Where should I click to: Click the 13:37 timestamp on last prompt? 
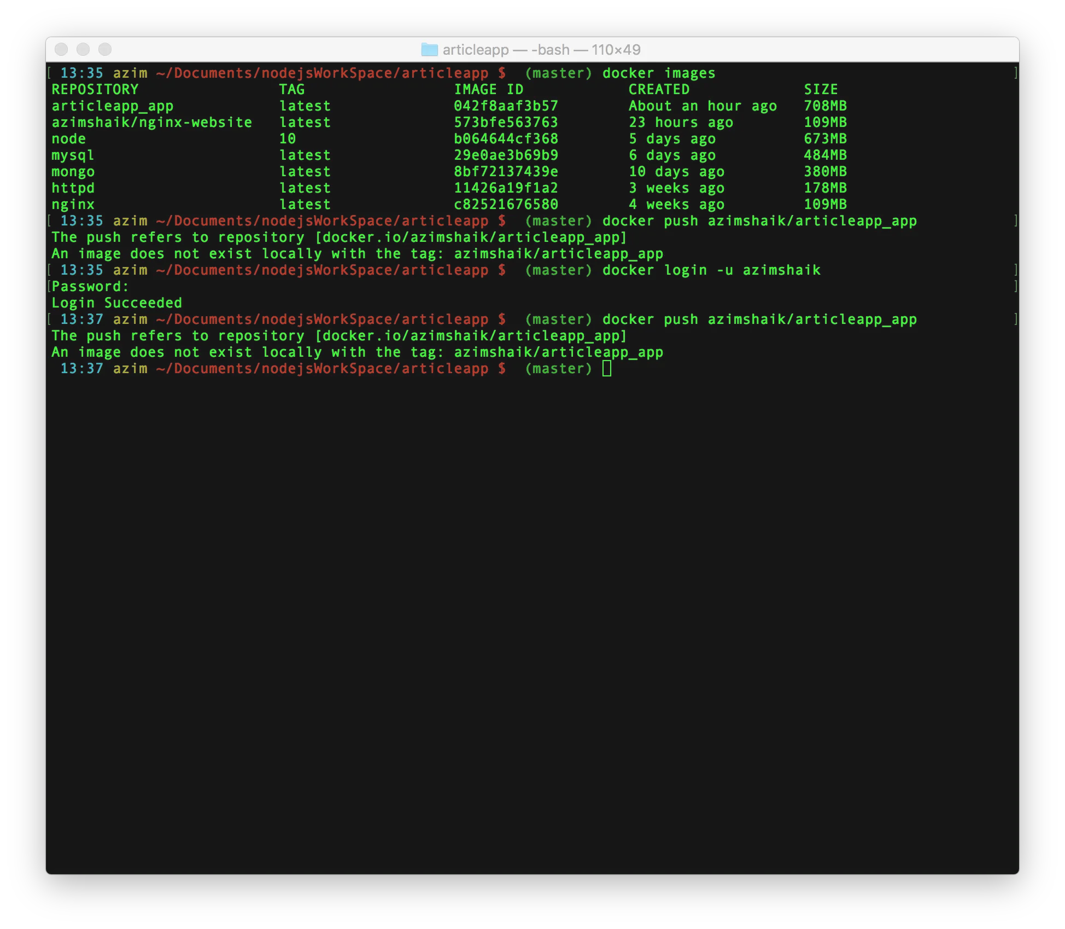(81, 369)
